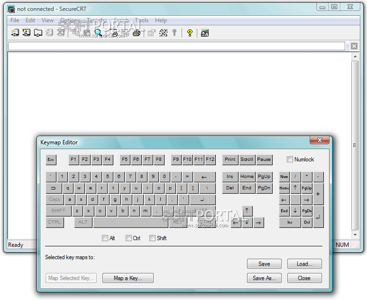The width and height of the screenshot is (367, 300).
Task: Select the right arrow key in the arrow cluster
Action: pyautogui.click(x=258, y=223)
